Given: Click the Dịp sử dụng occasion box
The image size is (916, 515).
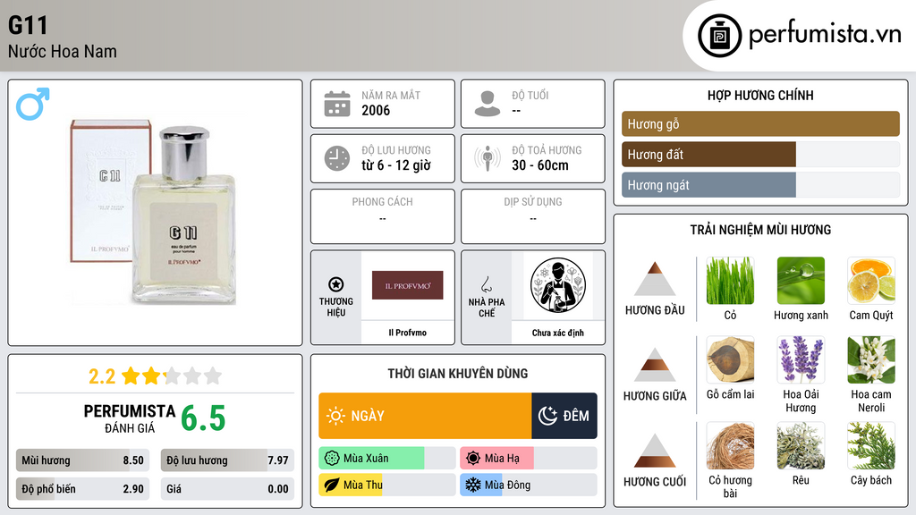Looking at the screenshot, I should (x=533, y=216).
